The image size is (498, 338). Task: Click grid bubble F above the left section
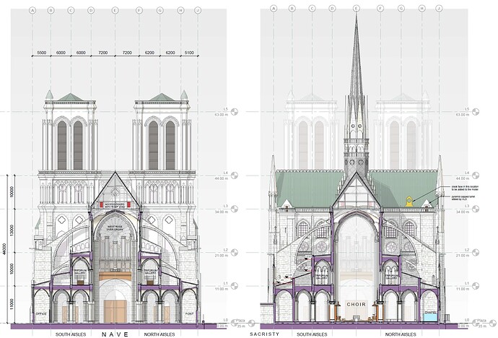point(139,11)
